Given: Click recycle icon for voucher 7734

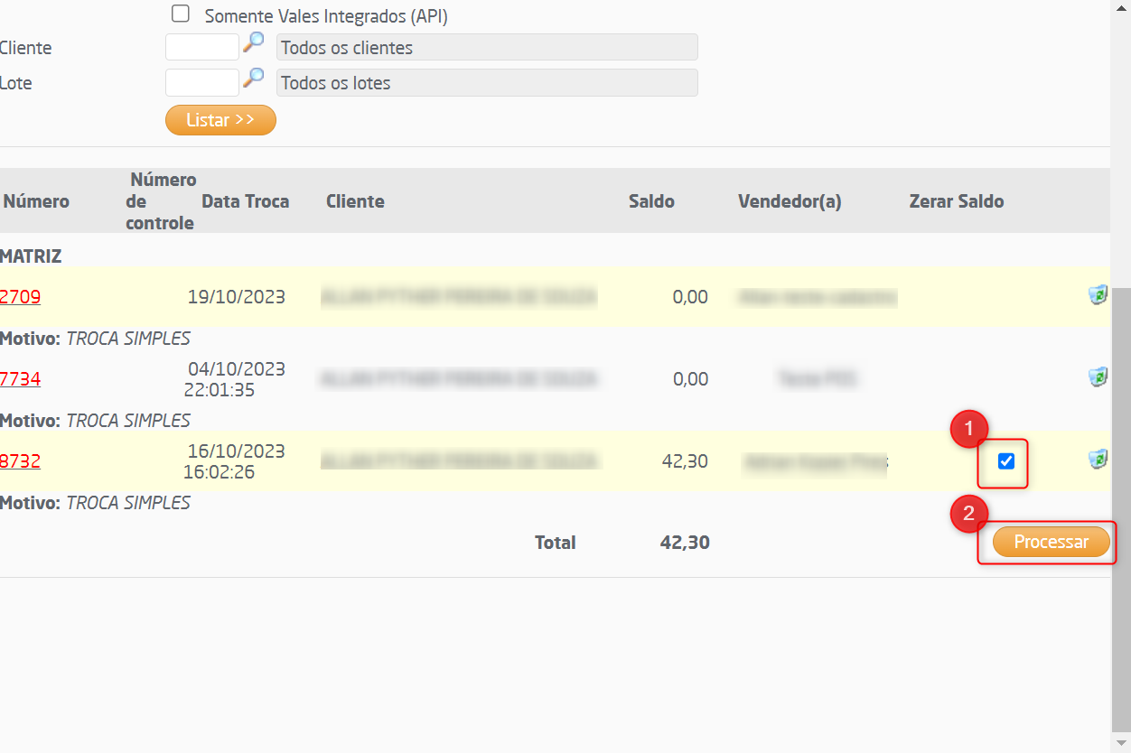Looking at the screenshot, I should 1098,376.
